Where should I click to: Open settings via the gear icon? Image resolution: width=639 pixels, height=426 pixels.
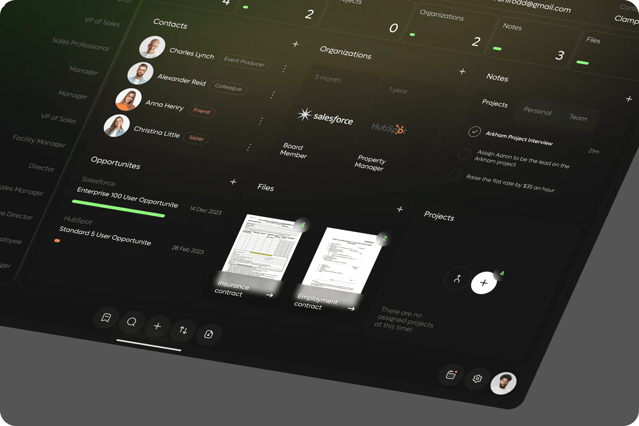tap(477, 379)
